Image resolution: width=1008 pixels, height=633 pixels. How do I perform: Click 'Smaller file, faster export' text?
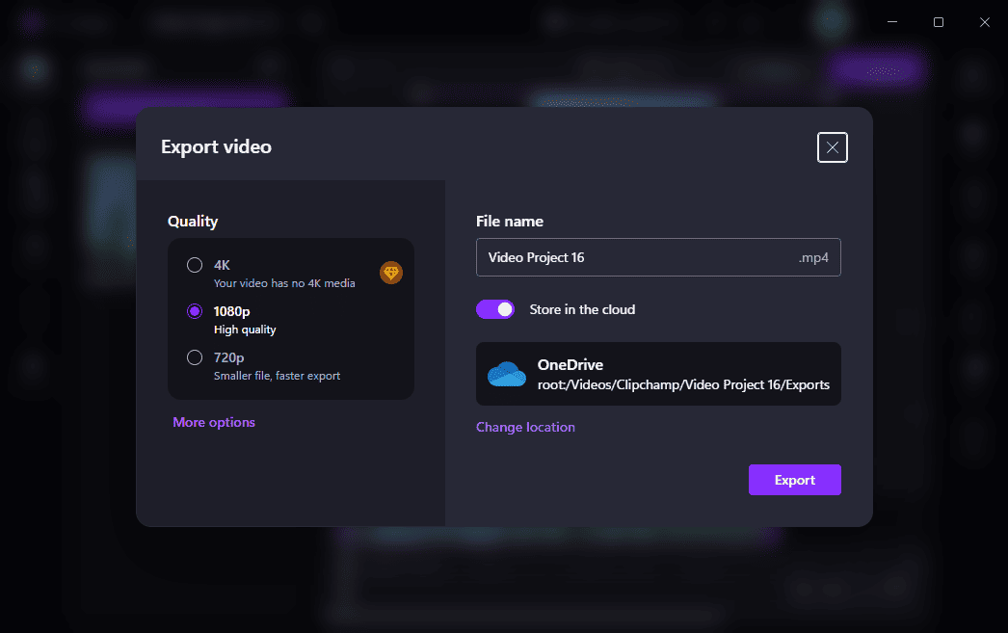[278, 376]
